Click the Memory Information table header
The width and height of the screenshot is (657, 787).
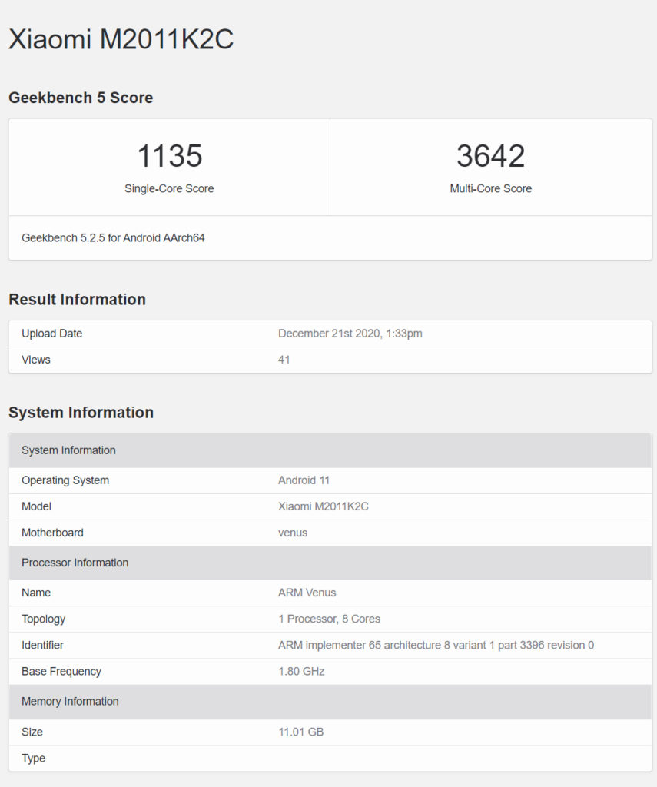(330, 701)
